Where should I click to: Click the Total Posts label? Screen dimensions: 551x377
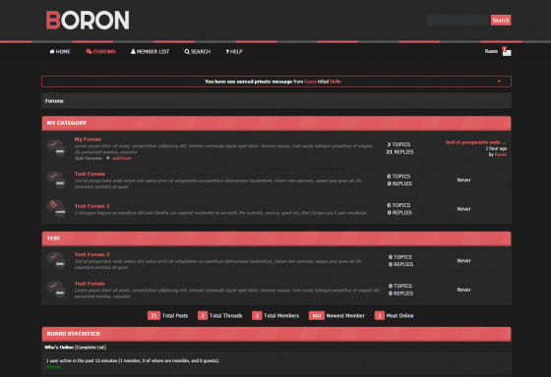coord(175,315)
